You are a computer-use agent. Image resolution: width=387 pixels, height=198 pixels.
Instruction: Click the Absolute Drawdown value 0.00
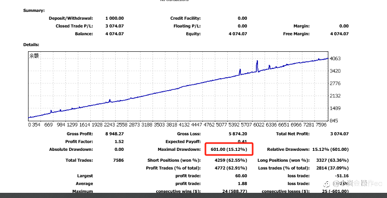(119, 149)
